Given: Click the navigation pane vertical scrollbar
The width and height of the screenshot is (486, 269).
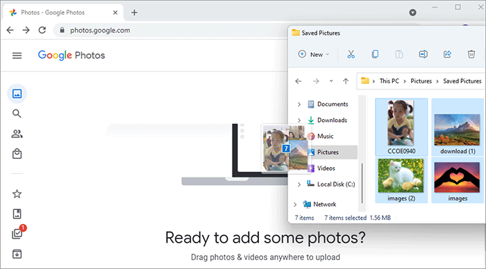Looking at the screenshot, I should click(x=362, y=182).
